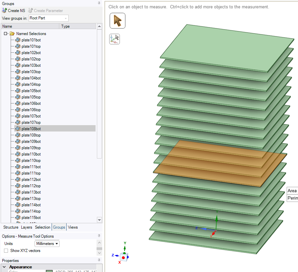Open the Units Millimeters dropdown
The image size is (298, 272).
pos(47,244)
